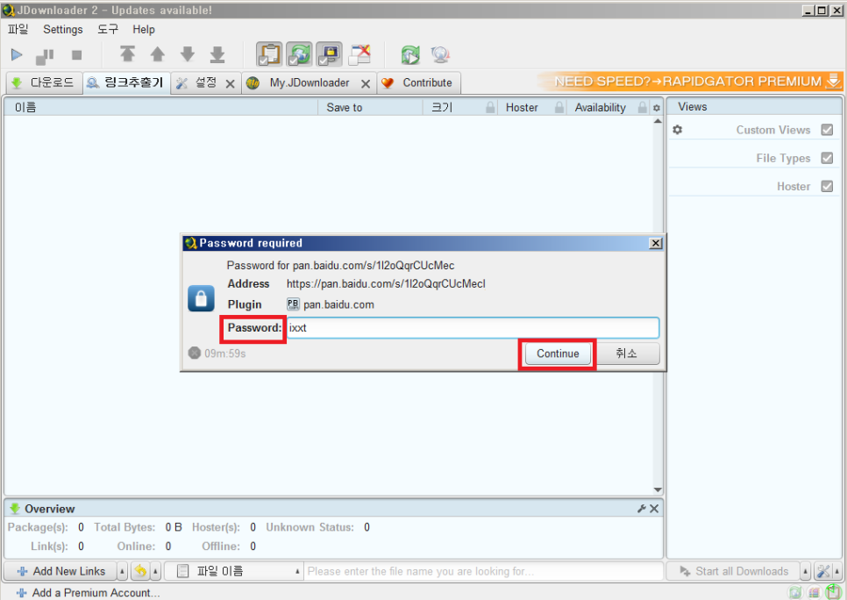Move selected items down one position
Image resolution: width=847 pixels, height=600 pixels.
pyautogui.click(x=188, y=54)
